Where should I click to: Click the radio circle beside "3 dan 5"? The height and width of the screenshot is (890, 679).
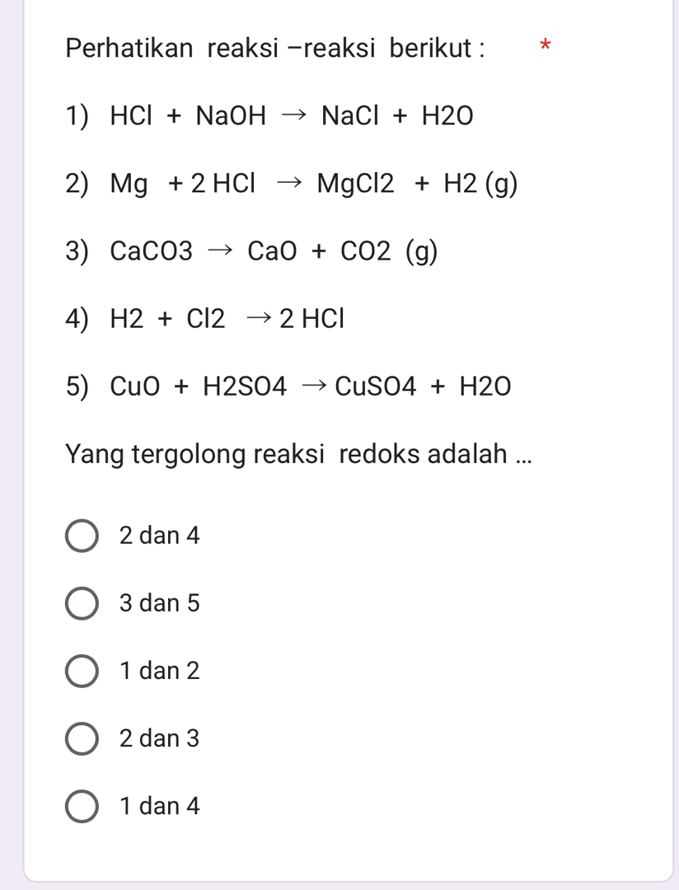[x=81, y=602]
